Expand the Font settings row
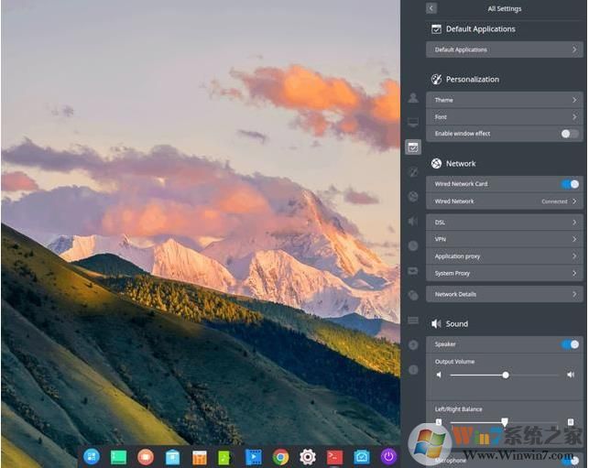Viewport: 589px width, 468px height. pos(504,117)
